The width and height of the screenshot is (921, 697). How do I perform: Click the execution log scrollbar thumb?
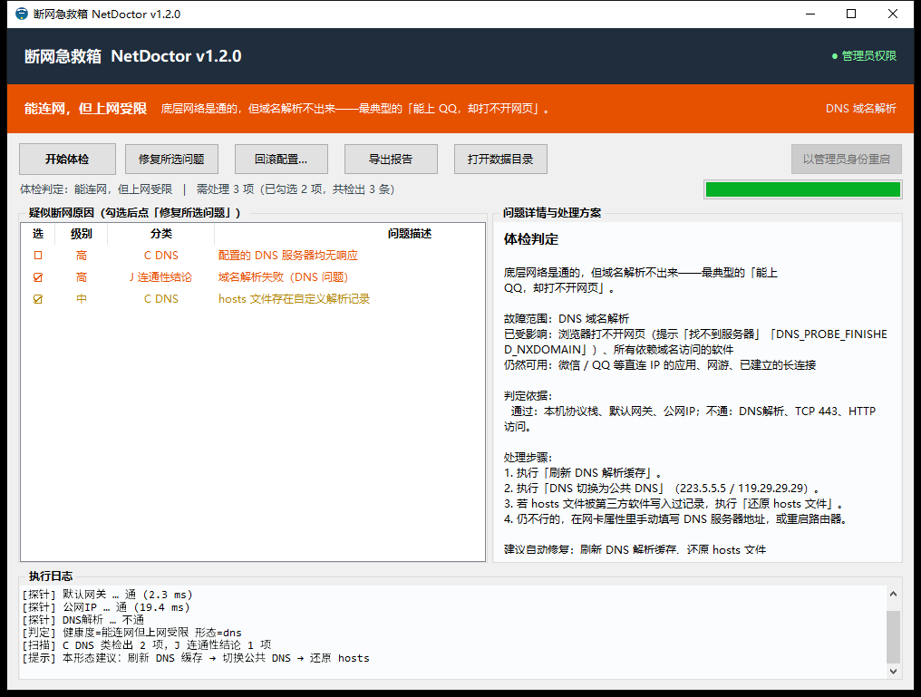click(893, 636)
